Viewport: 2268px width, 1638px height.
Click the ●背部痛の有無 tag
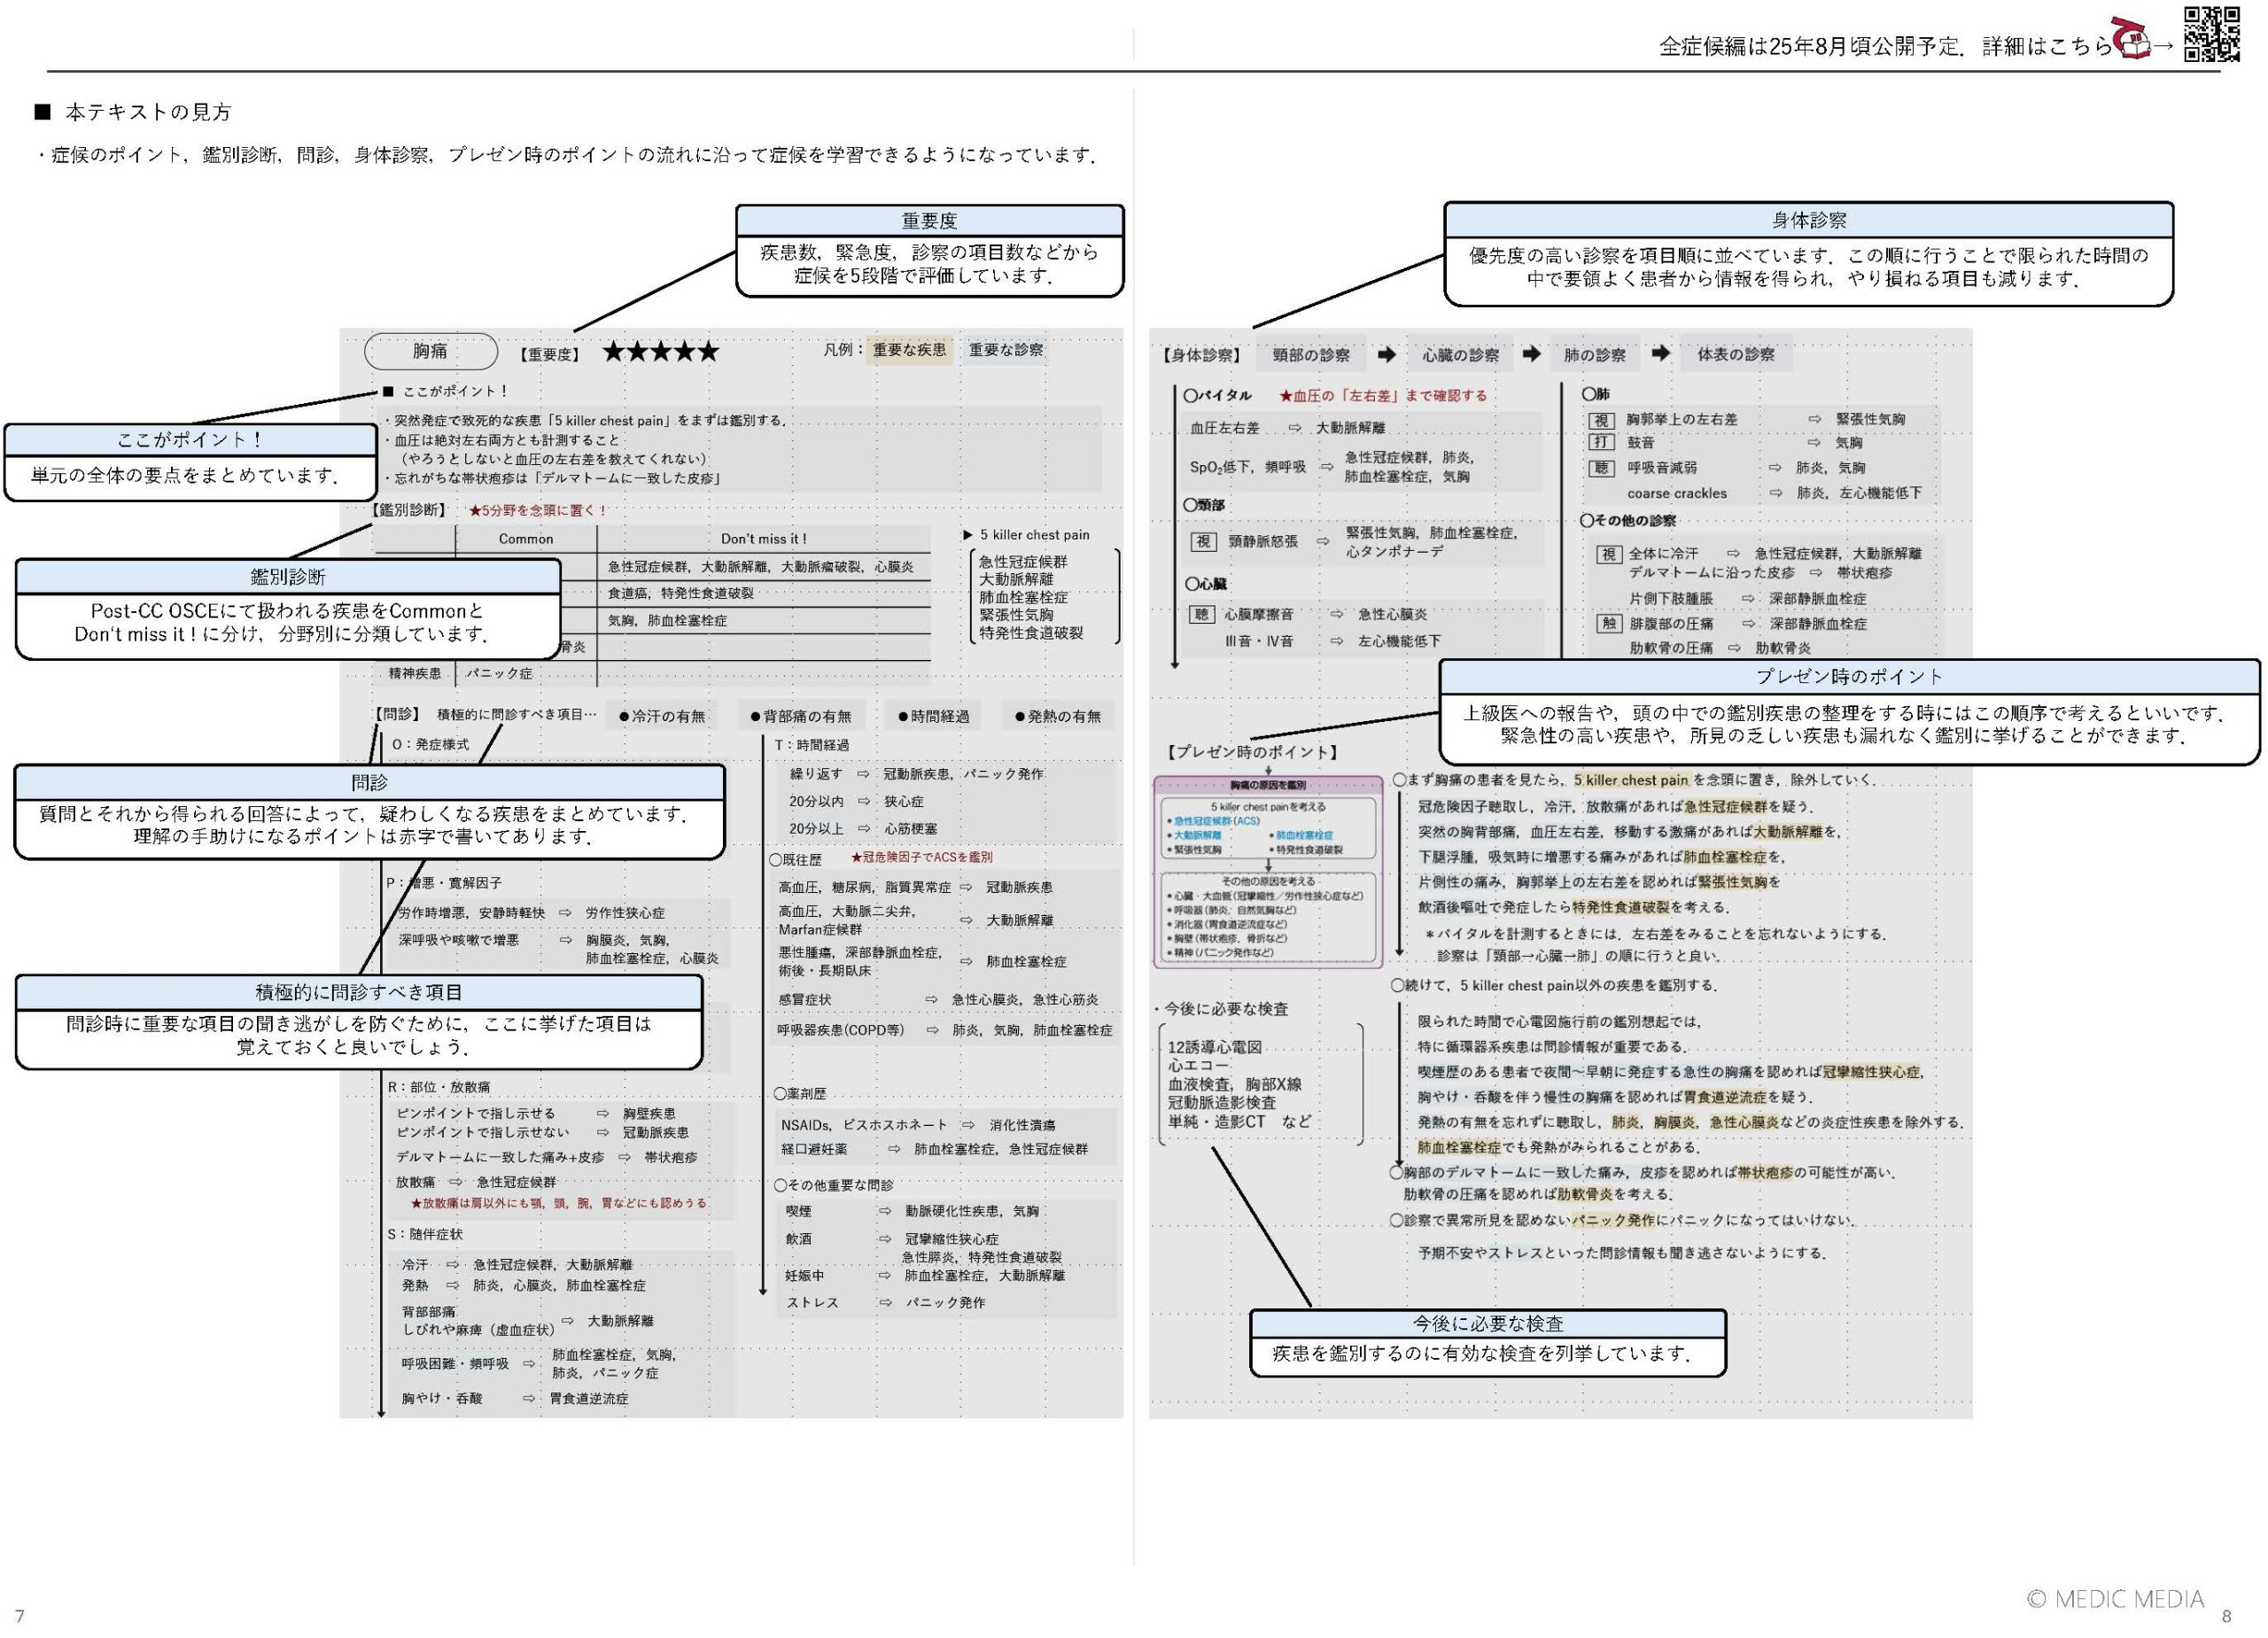(801, 716)
